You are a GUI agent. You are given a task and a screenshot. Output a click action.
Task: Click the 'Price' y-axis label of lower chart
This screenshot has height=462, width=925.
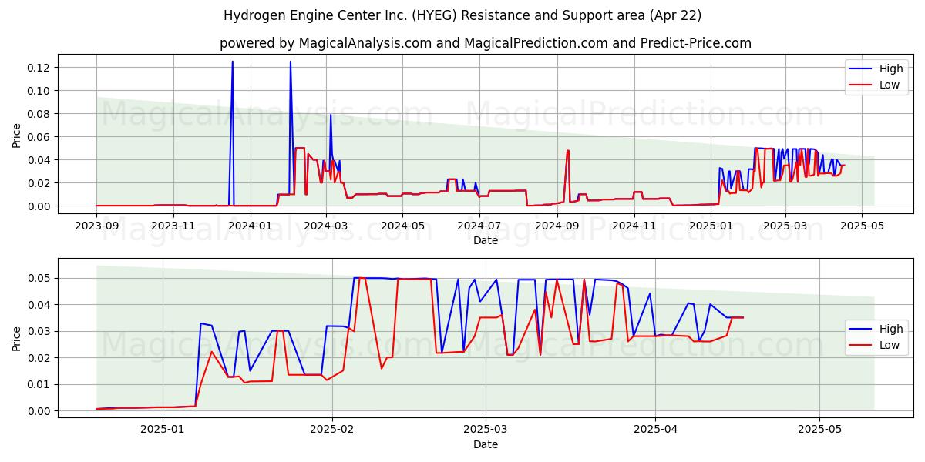tap(17, 338)
